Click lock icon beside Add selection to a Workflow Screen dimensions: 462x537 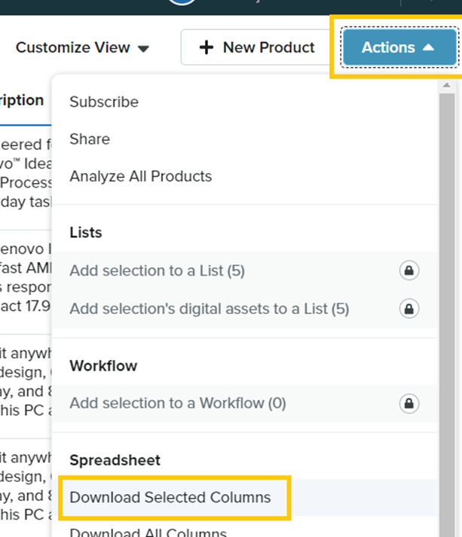pyautogui.click(x=409, y=403)
